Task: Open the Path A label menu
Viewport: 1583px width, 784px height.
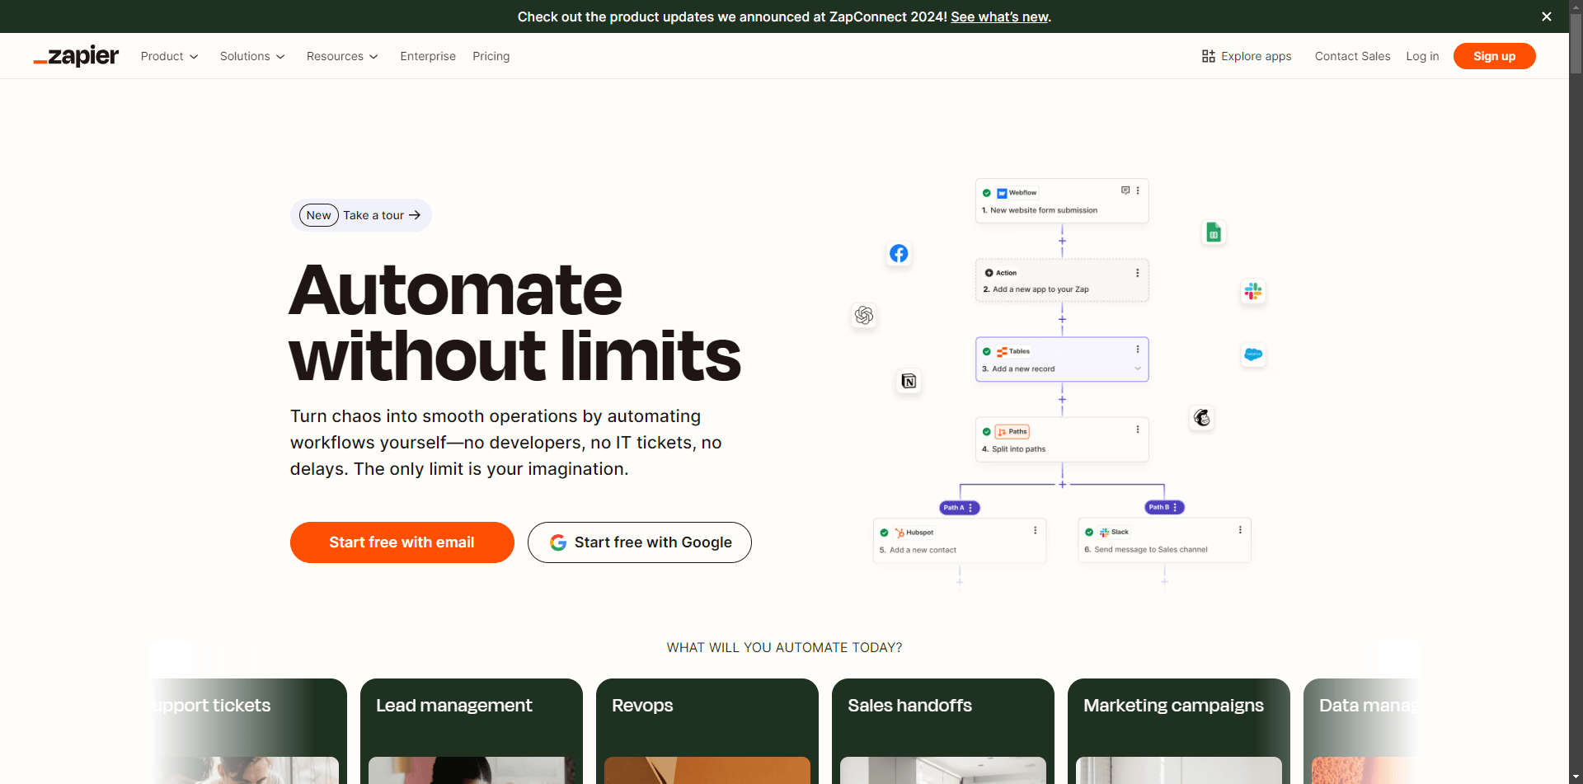Action: point(970,508)
